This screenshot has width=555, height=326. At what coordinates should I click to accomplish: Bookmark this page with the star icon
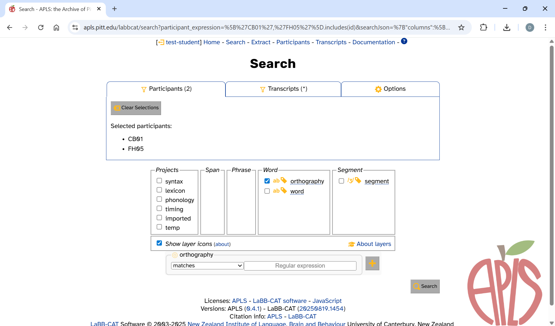click(461, 27)
